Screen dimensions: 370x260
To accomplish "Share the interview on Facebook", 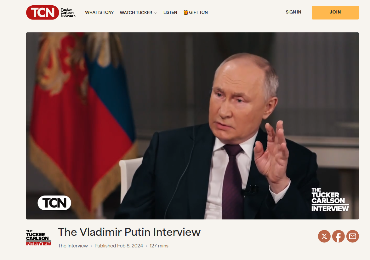I will (339, 236).
